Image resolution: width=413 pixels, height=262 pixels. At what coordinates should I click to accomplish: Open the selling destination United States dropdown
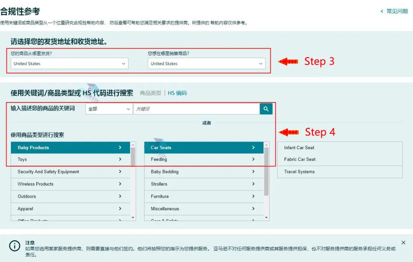[x=207, y=63]
